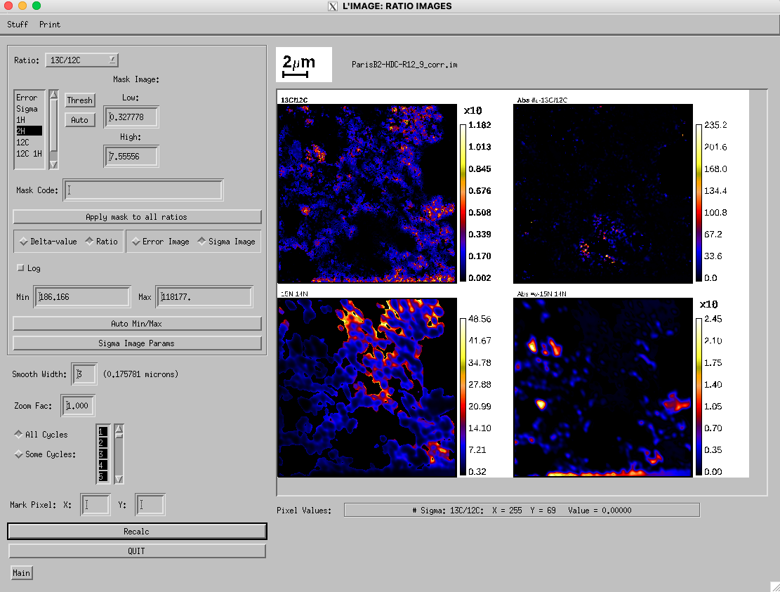Click the 15N/14N ratio image
Viewport: 780px width, 592px height.
pos(367,387)
